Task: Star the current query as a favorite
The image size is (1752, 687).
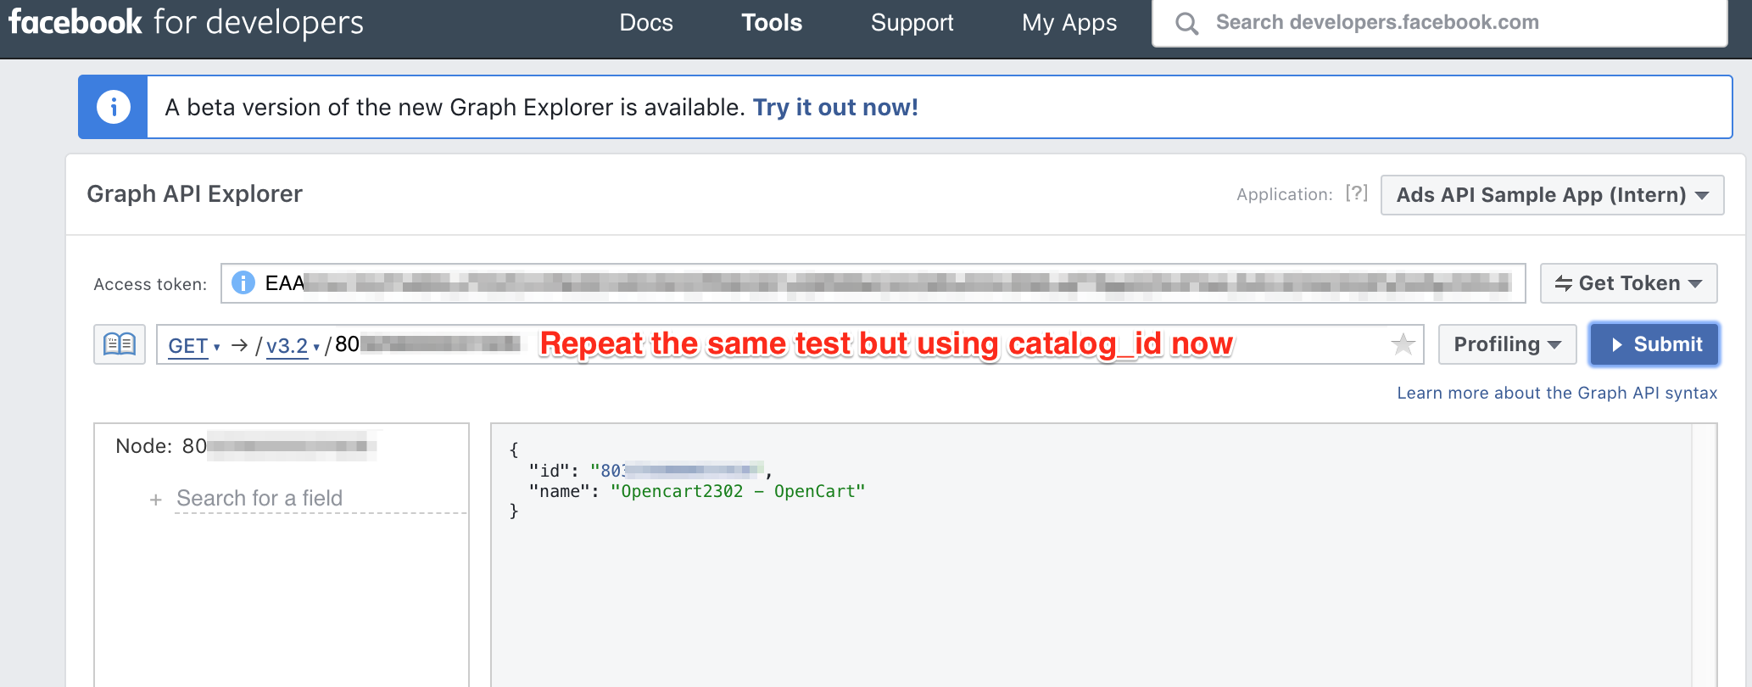Action: tap(1403, 344)
